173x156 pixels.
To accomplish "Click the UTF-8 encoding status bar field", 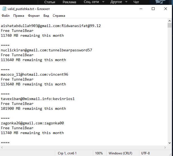I will [x=145, y=153].
